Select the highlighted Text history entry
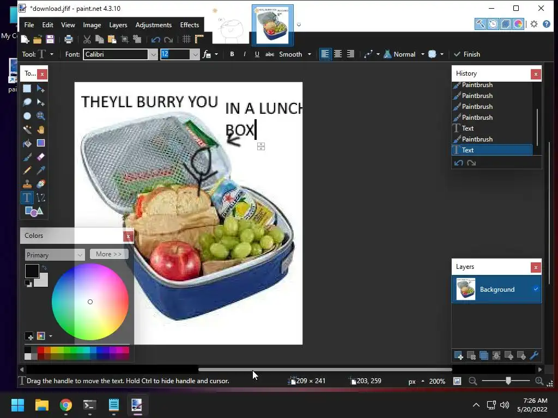The height and width of the screenshot is (418, 558). tap(492, 150)
